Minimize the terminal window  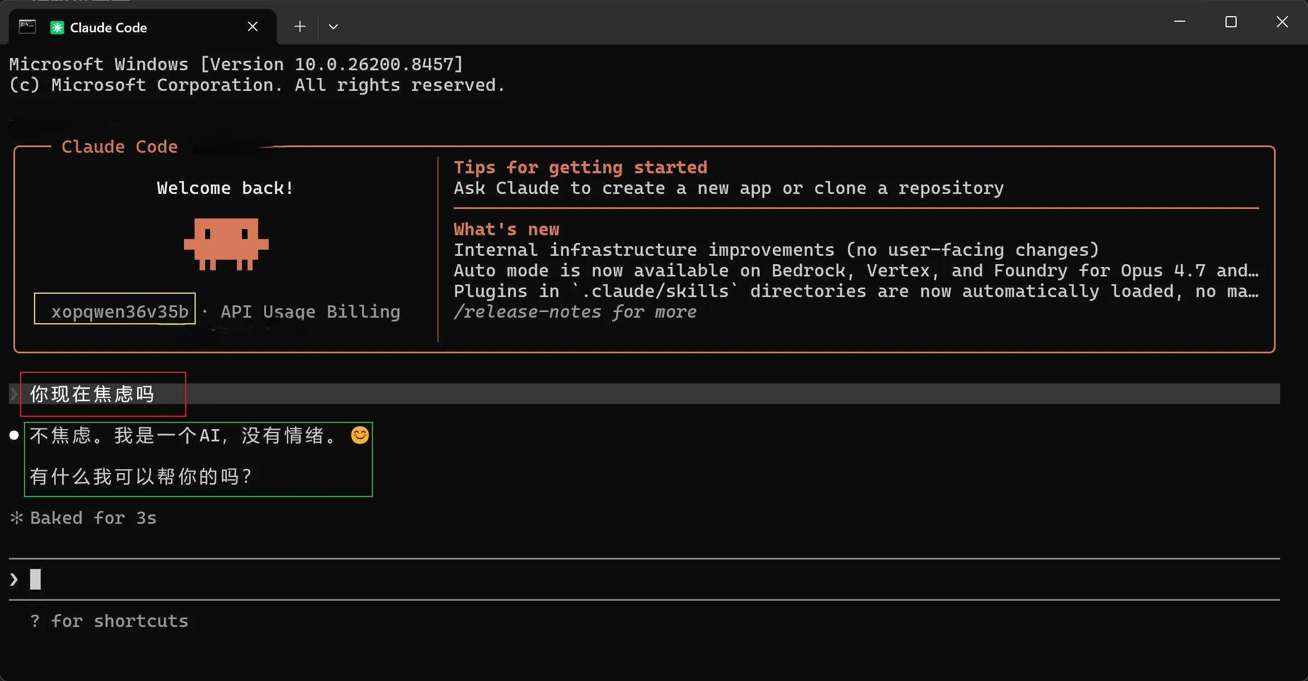[x=1180, y=22]
